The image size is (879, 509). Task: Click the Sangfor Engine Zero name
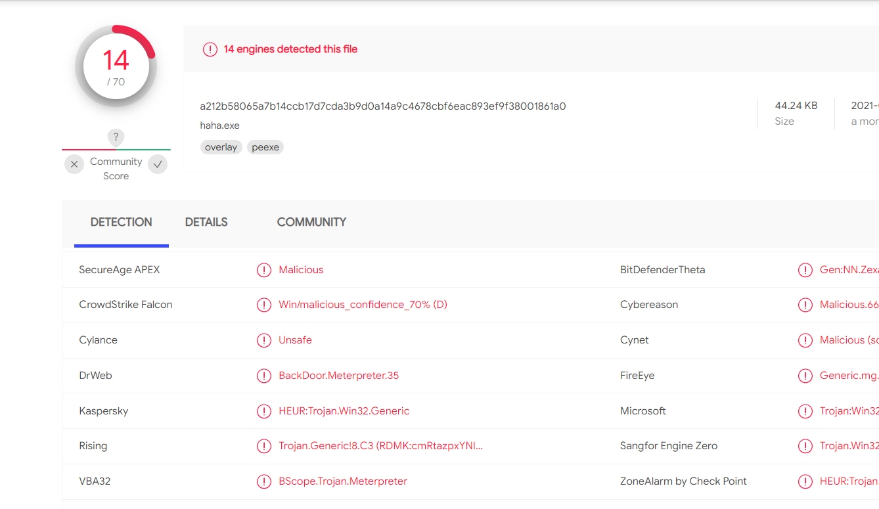pos(669,446)
